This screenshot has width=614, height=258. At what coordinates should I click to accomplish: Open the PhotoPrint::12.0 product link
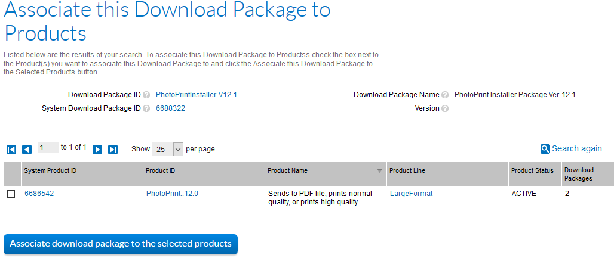click(x=172, y=194)
